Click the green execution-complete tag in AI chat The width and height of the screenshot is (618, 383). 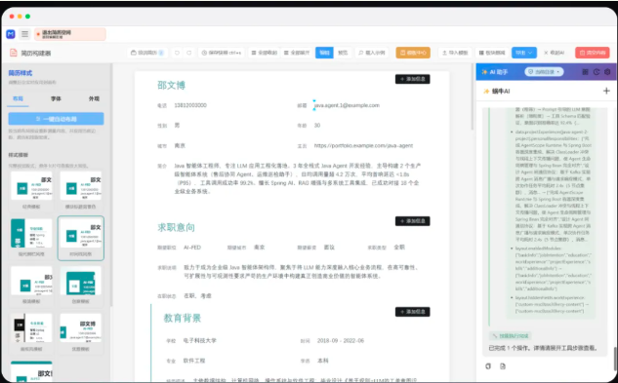pyautogui.click(x=510, y=336)
